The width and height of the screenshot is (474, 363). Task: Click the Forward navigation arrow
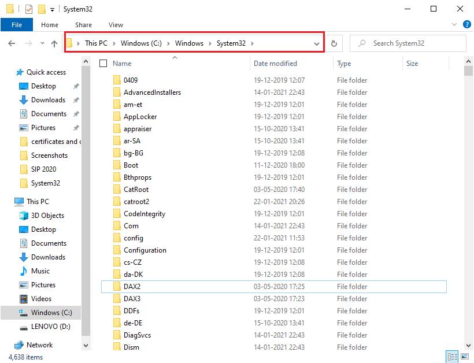coord(28,43)
